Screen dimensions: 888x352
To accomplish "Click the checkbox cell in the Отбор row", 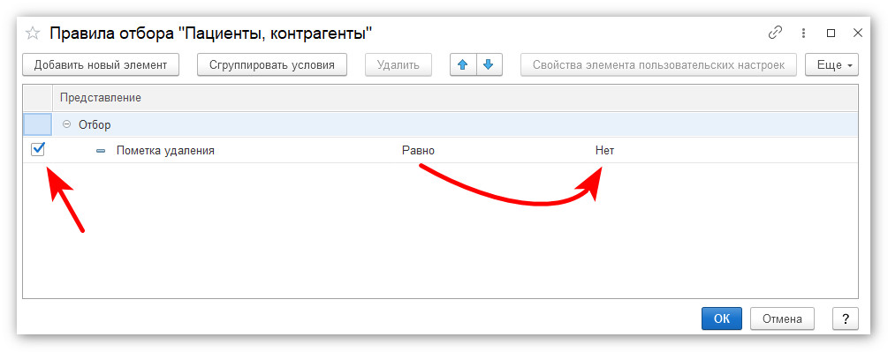I will (37, 125).
